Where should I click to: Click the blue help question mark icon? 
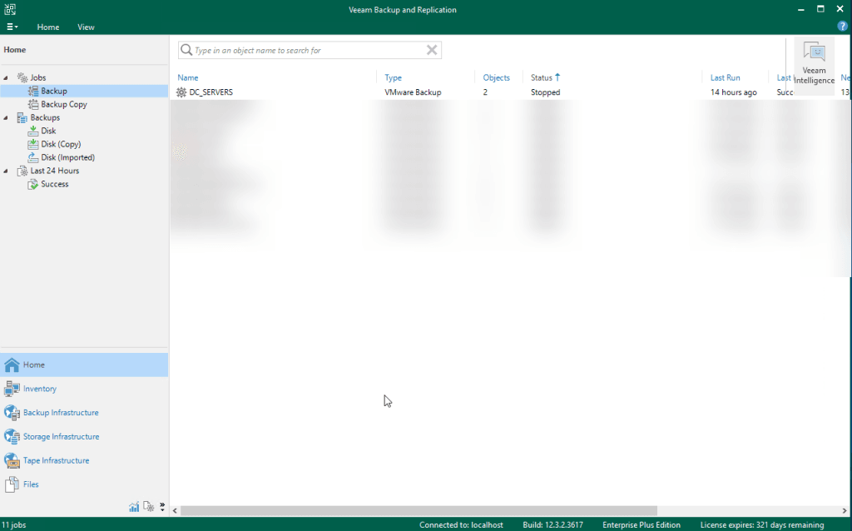coord(842,26)
